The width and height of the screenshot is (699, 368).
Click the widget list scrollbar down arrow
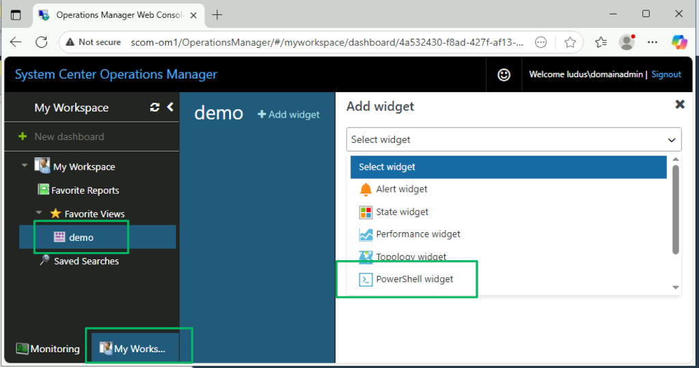pyautogui.click(x=676, y=288)
